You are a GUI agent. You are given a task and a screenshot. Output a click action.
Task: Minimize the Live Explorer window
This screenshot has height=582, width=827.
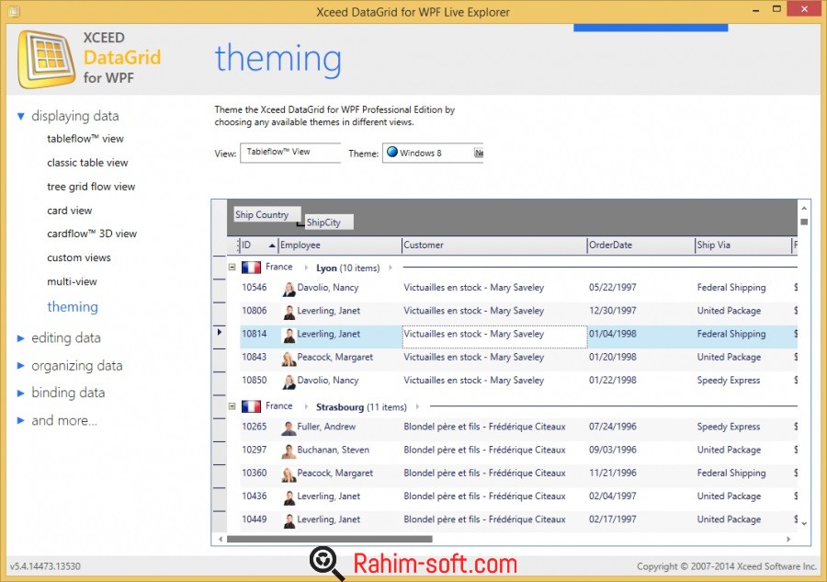pos(756,10)
